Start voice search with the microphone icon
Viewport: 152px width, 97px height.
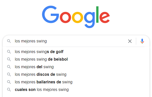click(142, 41)
